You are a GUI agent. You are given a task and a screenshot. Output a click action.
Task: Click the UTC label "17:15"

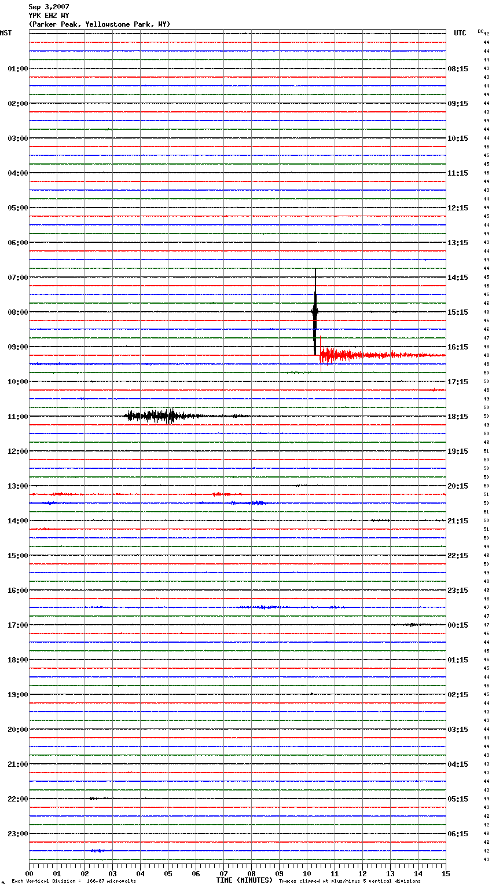click(458, 382)
